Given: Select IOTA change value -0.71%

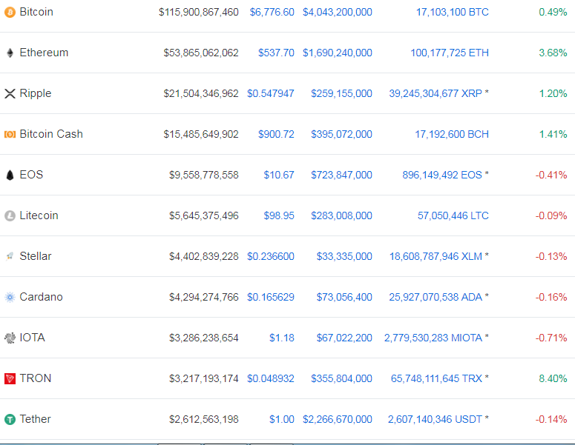Looking at the screenshot, I should 551,338.
